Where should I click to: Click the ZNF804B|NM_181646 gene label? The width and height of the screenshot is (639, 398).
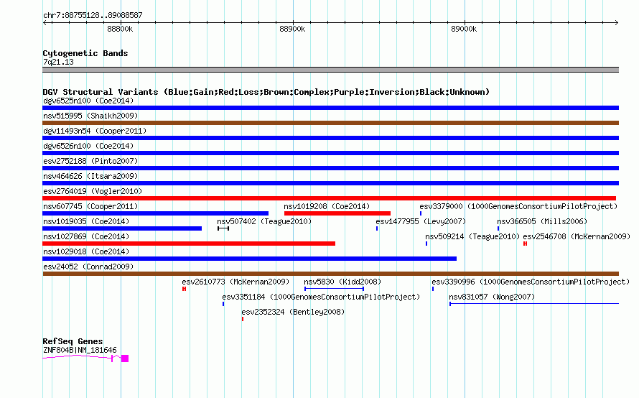click(80, 350)
